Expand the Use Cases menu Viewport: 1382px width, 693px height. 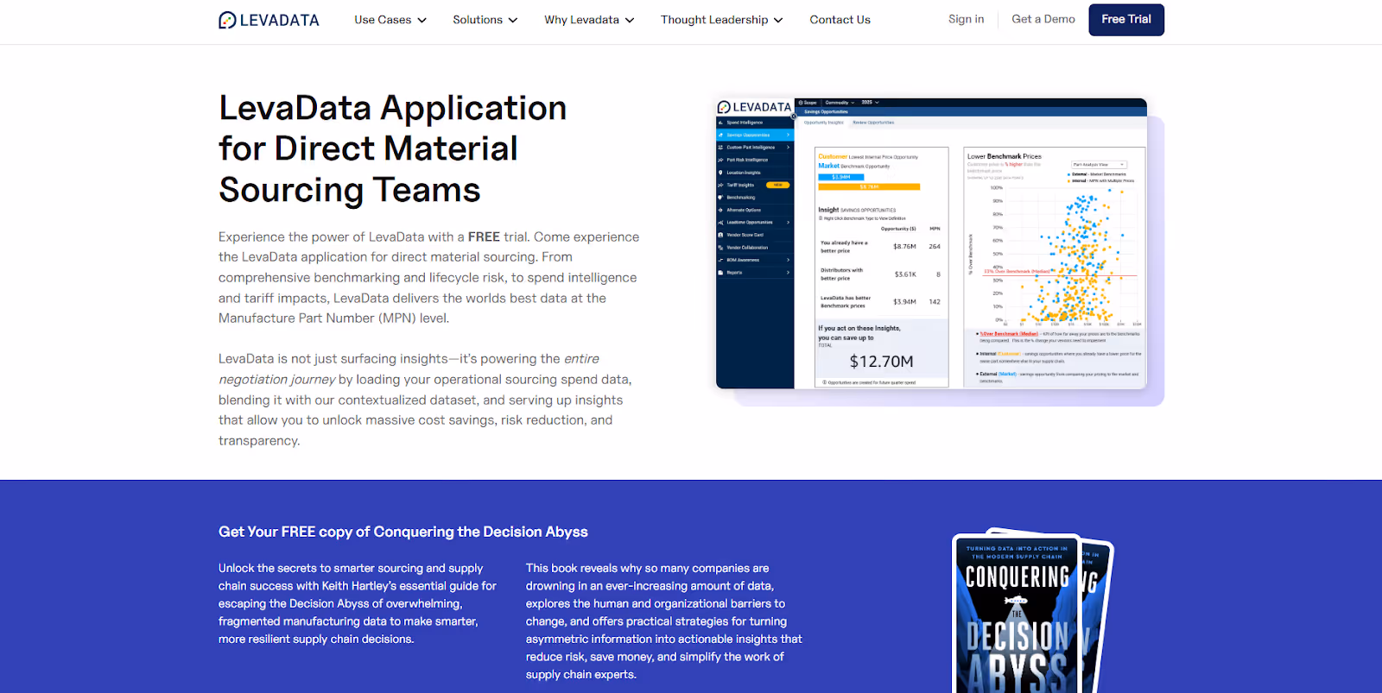tap(390, 20)
